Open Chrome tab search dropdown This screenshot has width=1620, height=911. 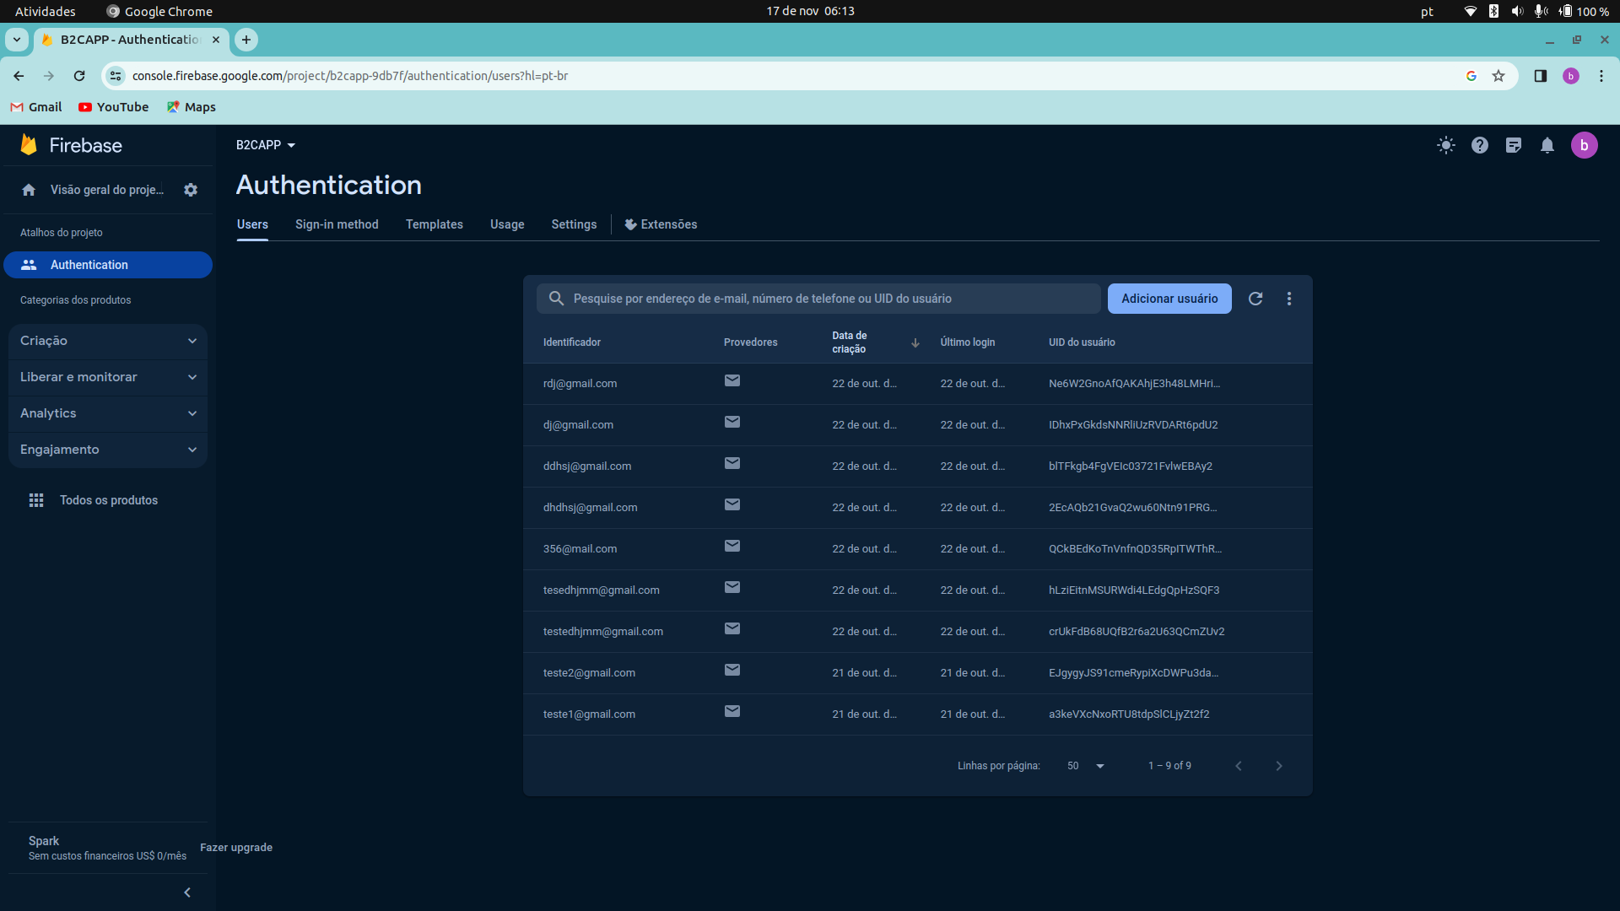(17, 40)
